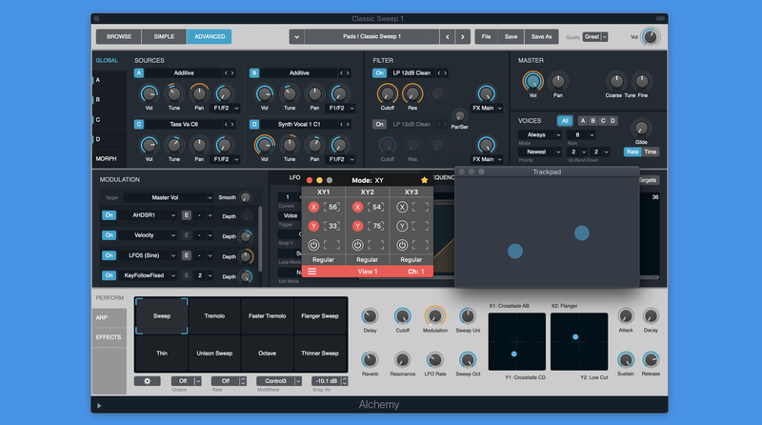Select the Tremolo performance pad

(214, 316)
